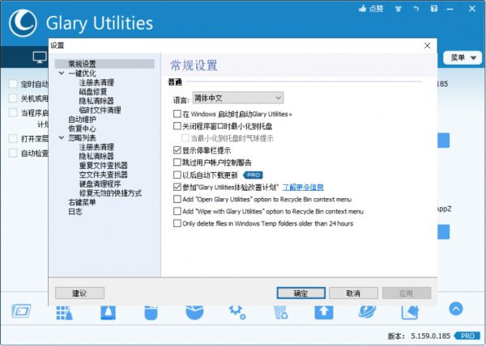Screen dimensions: 486x346
Task: Confirm with the 确定 button
Action: click(301, 293)
